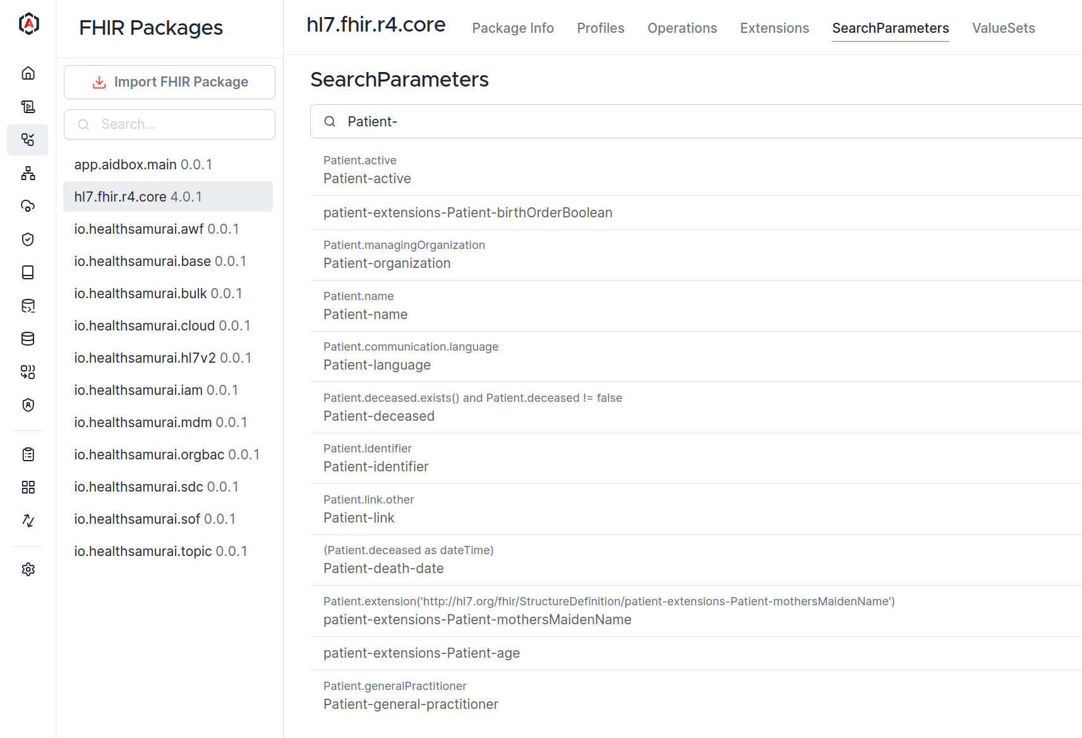Click Import FHIR Package button
This screenshot has height=738, width=1082.
pos(169,82)
